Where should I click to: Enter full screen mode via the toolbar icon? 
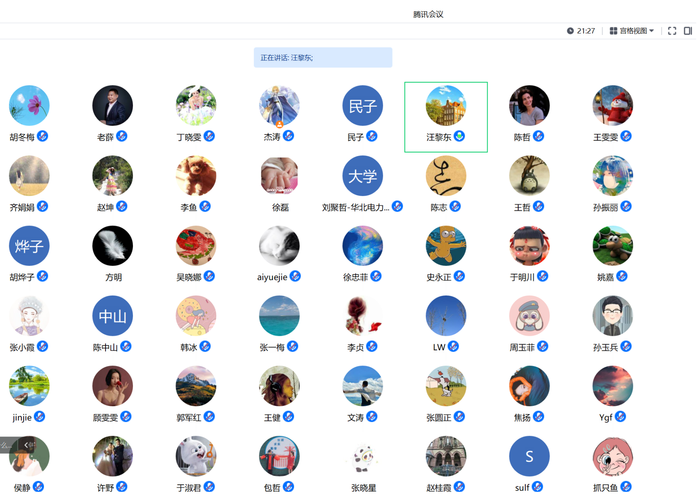coord(672,31)
